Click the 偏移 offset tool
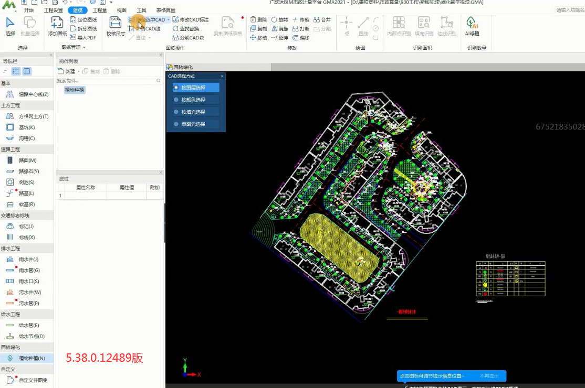Screen dimensions: 585x388 pyautogui.click(x=301, y=38)
